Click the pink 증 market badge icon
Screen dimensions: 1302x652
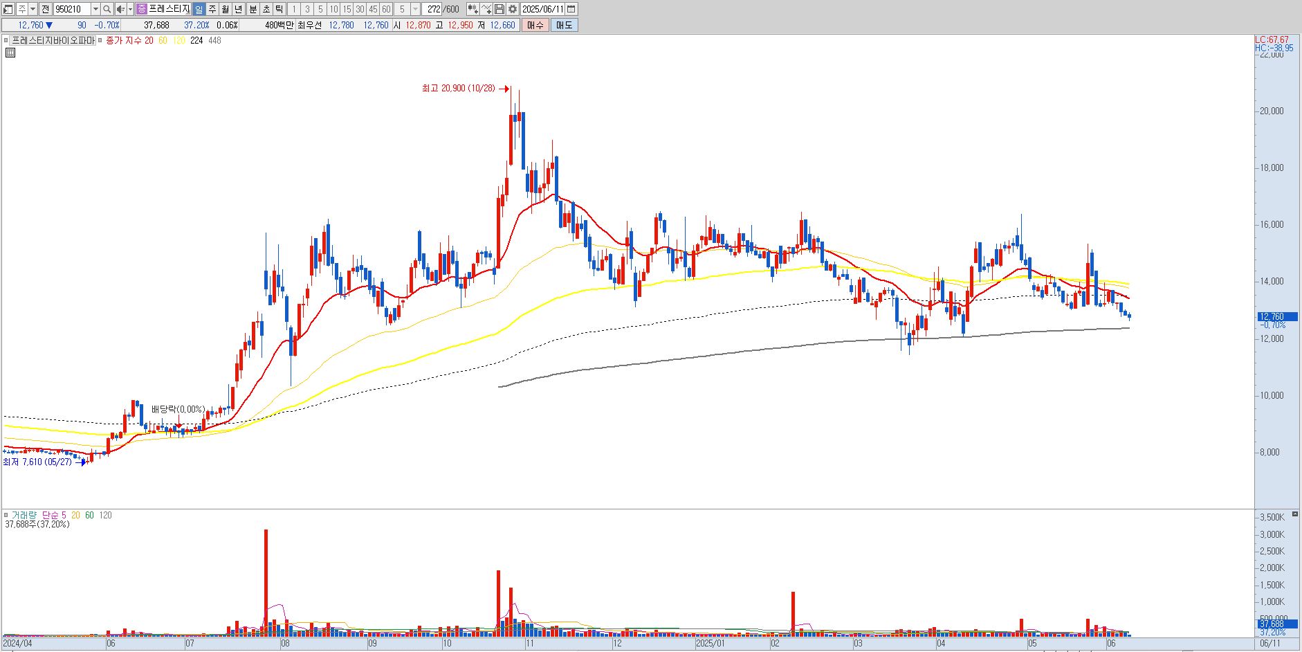click(x=141, y=9)
